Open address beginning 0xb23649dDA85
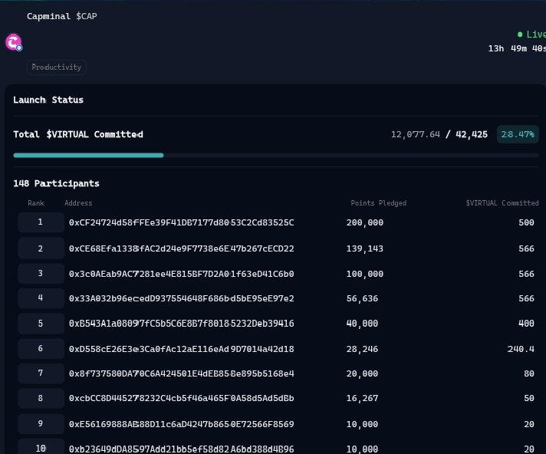This screenshot has width=546, height=454. 182,449
